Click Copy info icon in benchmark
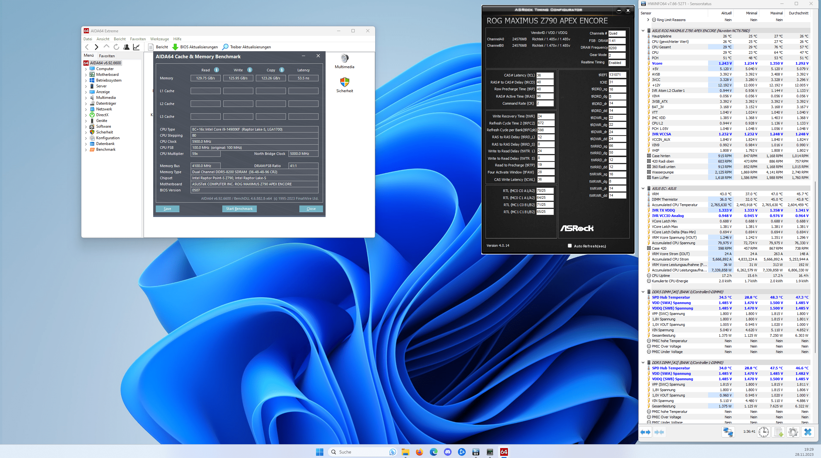Viewport: 821px width, 458px height. [x=282, y=70]
